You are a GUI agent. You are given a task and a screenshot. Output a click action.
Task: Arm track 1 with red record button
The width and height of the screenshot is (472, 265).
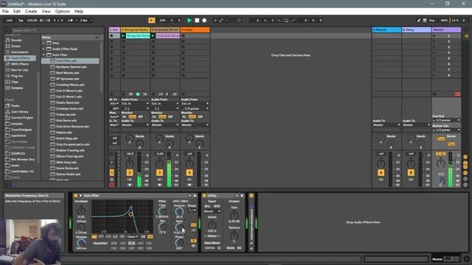112,185
